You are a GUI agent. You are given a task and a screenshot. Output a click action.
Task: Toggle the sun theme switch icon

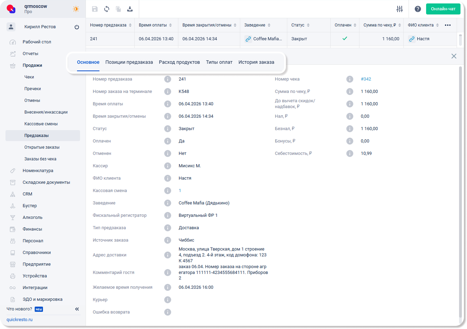click(76, 9)
